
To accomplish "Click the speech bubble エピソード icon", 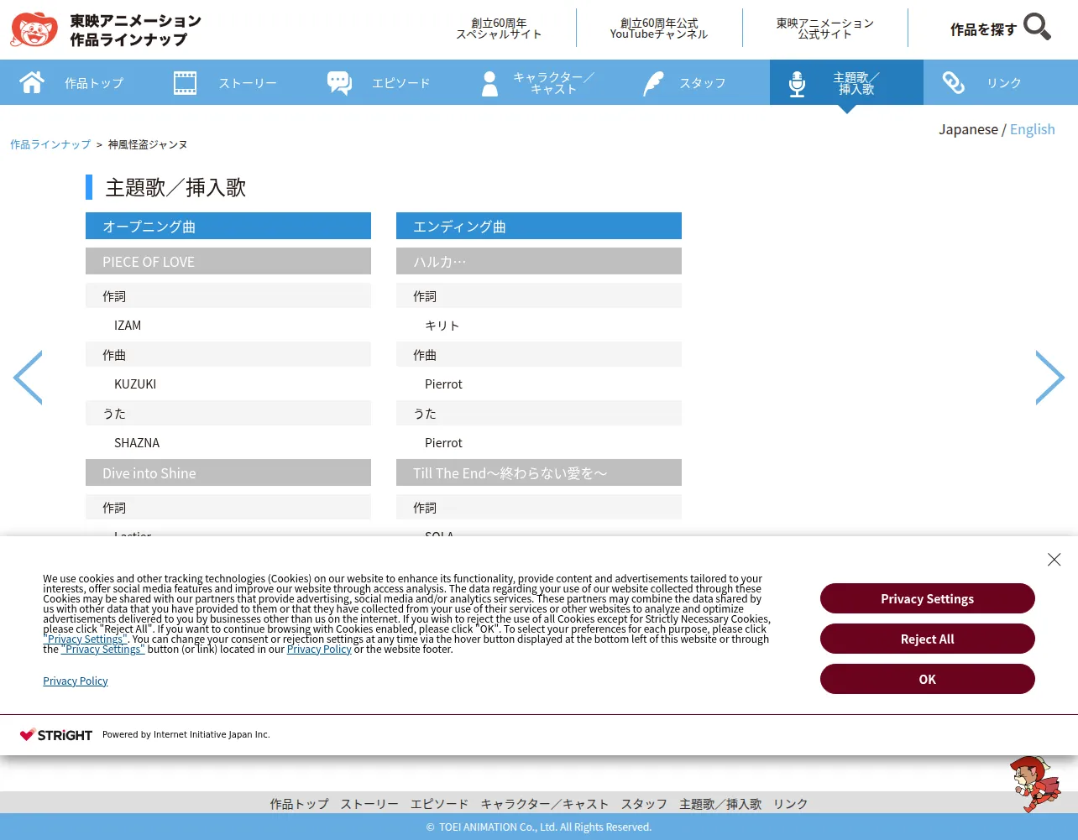I will [339, 83].
